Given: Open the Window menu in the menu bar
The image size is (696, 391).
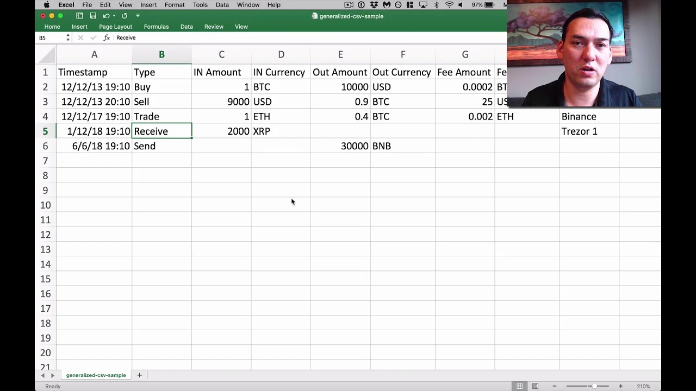Looking at the screenshot, I should click(x=248, y=4).
